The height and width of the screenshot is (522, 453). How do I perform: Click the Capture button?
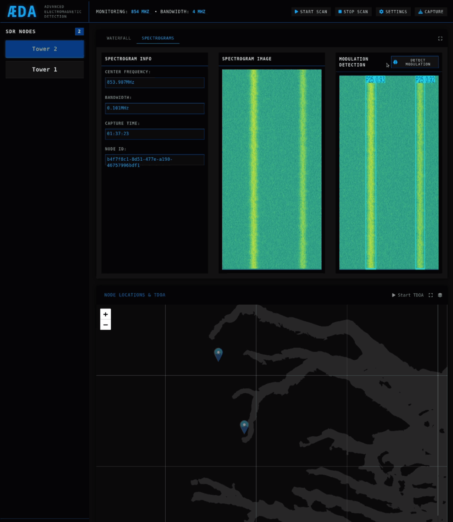pyautogui.click(x=431, y=12)
